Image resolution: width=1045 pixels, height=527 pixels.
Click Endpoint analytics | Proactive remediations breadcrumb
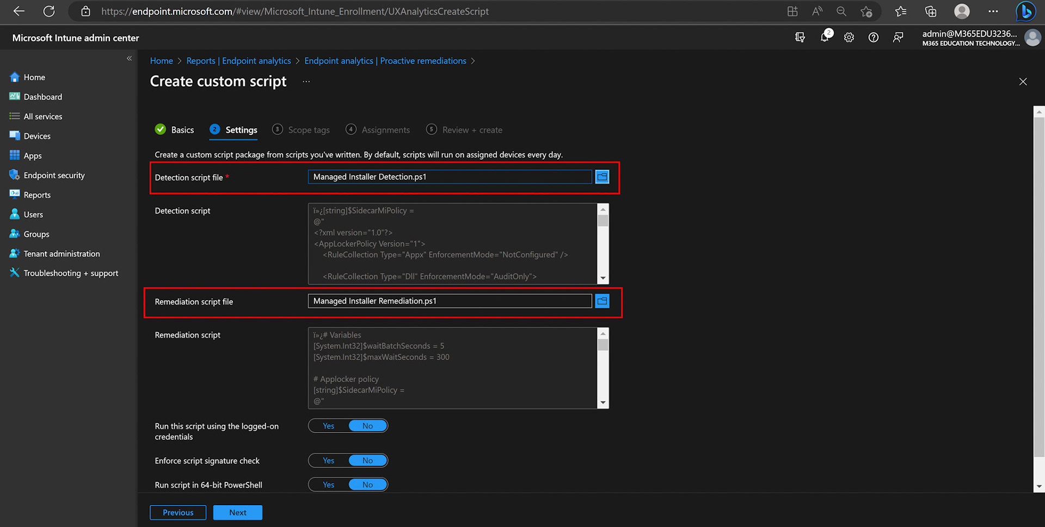pyautogui.click(x=385, y=60)
